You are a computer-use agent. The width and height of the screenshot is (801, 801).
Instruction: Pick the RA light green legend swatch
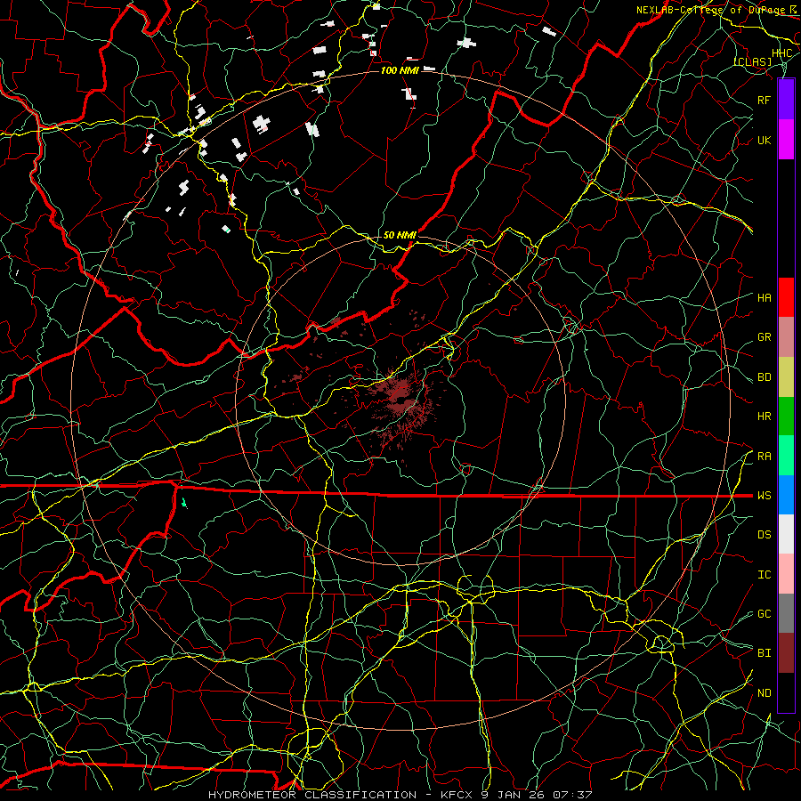pos(786,456)
